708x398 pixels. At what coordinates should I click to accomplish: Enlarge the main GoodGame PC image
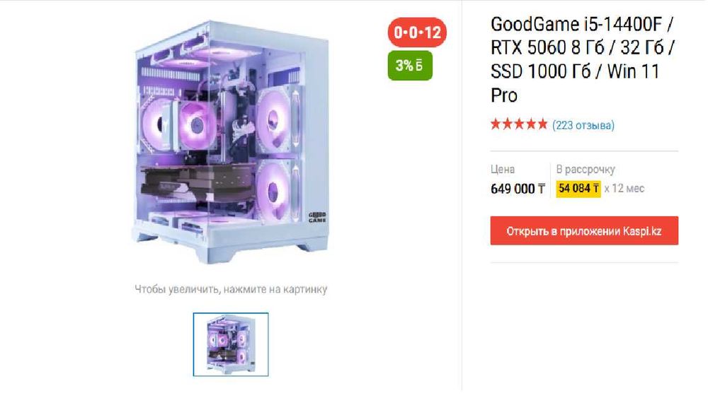point(231,142)
